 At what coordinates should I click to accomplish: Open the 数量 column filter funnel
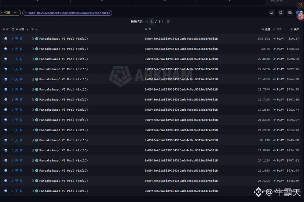pos(263,29)
